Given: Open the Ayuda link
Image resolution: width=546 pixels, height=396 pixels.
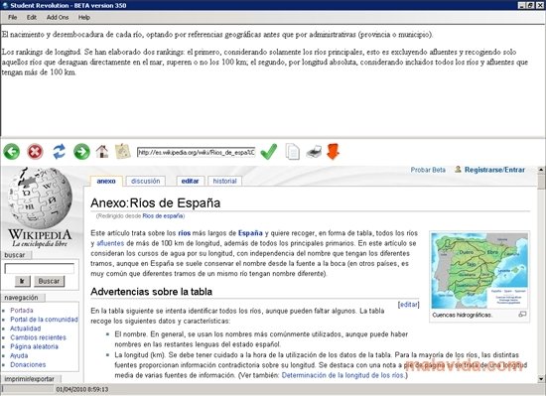Looking at the screenshot, I should tap(19, 355).
